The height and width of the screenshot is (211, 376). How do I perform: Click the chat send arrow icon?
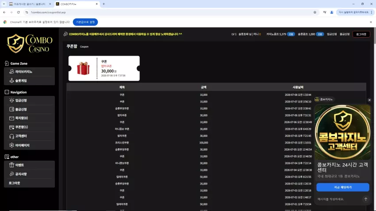[x=366, y=199]
